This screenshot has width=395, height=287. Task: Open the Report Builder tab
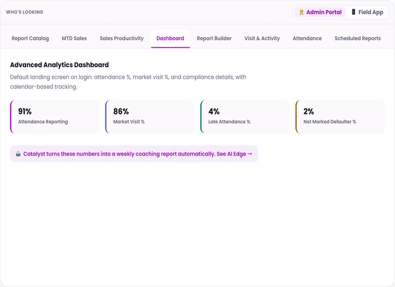click(x=214, y=39)
